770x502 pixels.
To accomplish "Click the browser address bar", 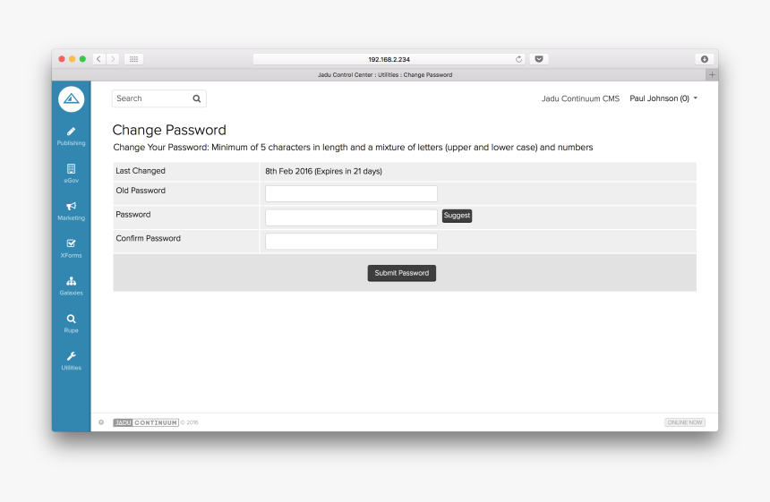I will tap(389, 59).
